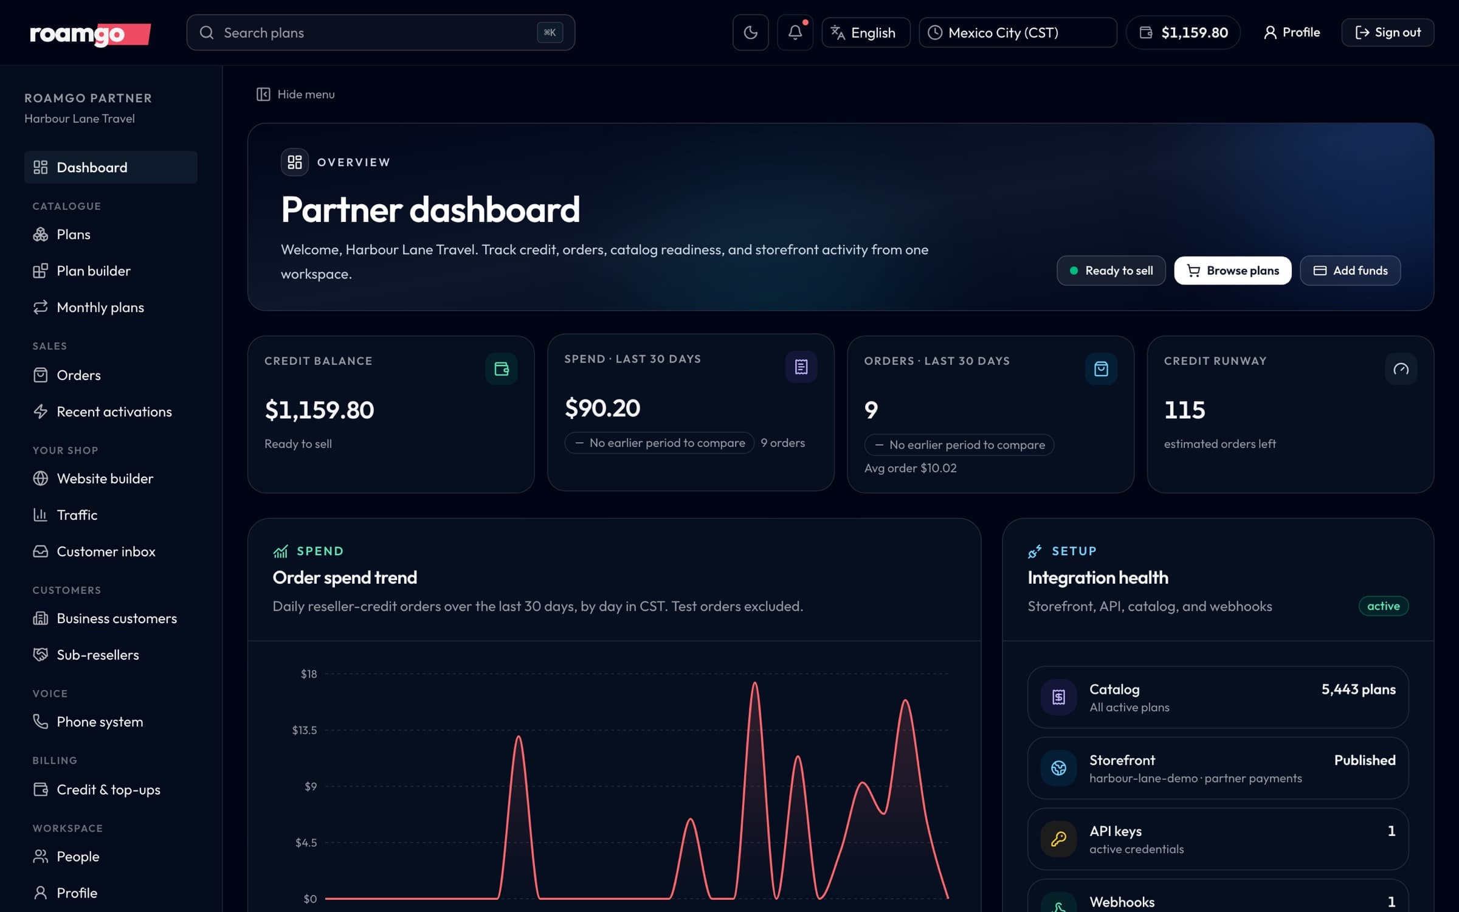This screenshot has width=1459, height=912.
Task: Click the Dashboard grid icon in sidebar
Action: [41, 167]
